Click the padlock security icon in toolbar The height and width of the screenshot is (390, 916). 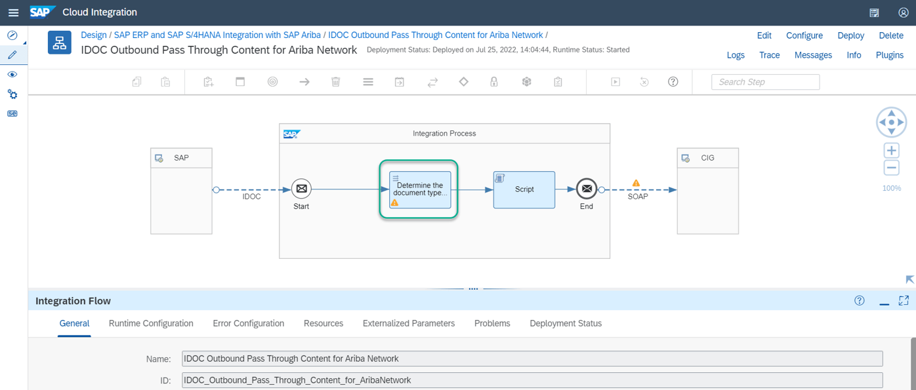[x=494, y=82]
